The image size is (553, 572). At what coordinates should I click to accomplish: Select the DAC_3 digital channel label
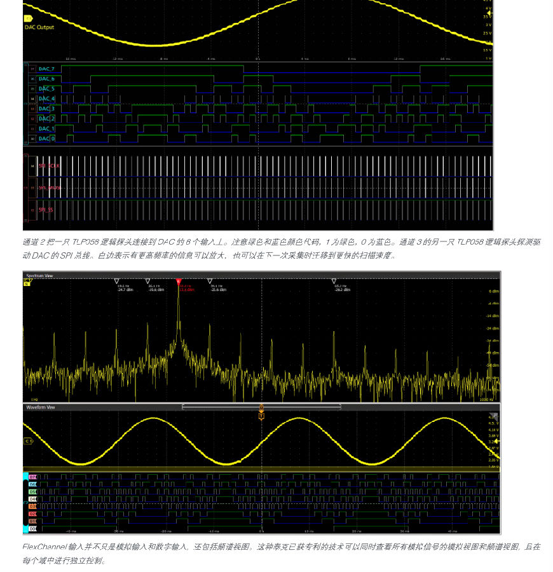point(46,109)
